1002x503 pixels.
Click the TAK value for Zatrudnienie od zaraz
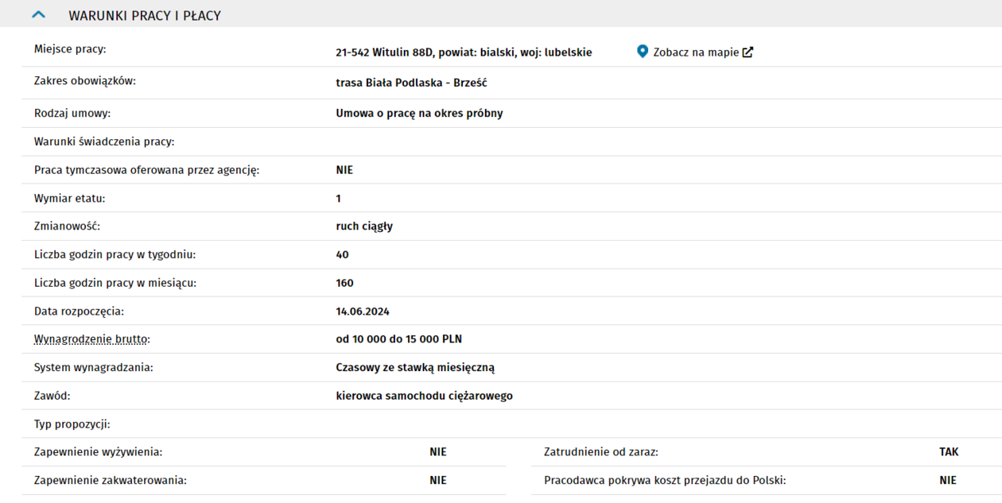point(949,452)
